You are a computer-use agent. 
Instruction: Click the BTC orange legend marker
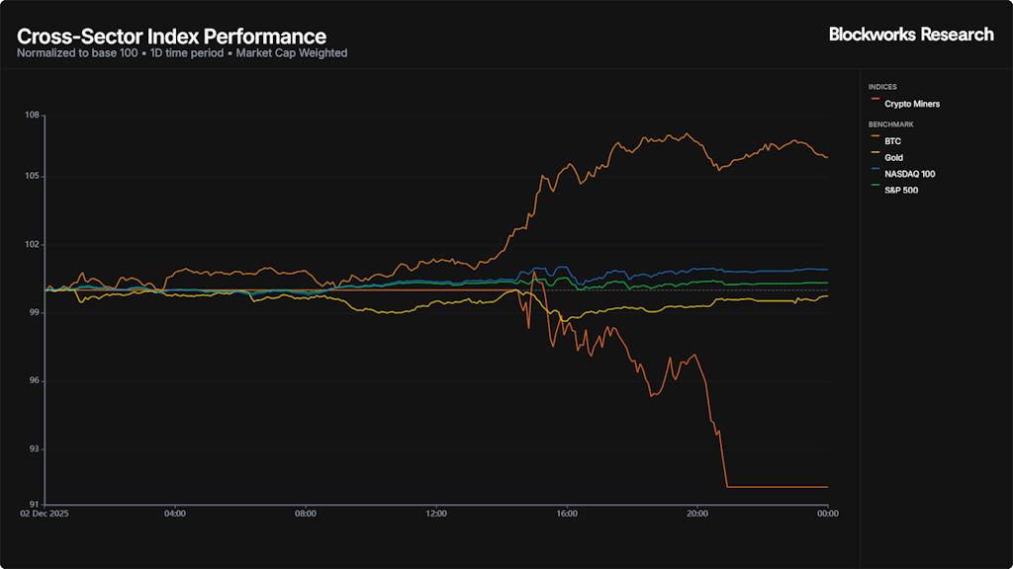pyautogui.click(x=875, y=141)
